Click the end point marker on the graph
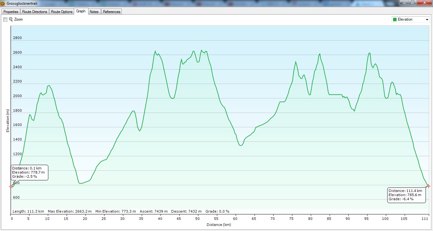This screenshot has height=231, width=433. pyautogui.click(x=428, y=186)
